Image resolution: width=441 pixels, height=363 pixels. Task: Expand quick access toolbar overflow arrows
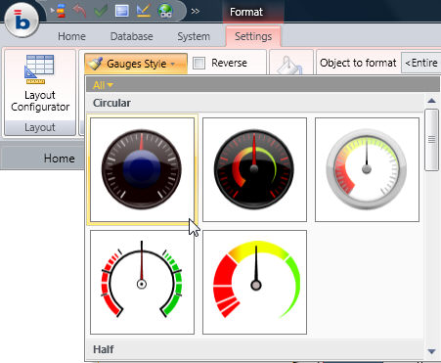[x=195, y=12]
